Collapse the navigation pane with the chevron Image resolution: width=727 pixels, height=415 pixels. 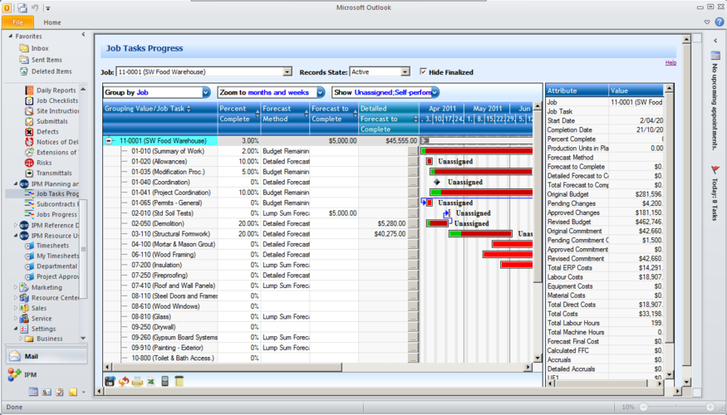click(x=83, y=35)
